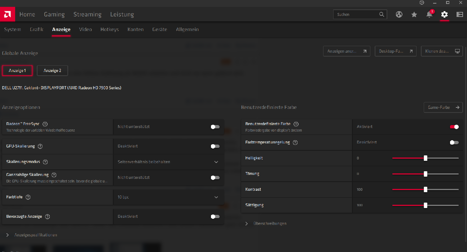Select the Anzeige 2 button
Screen dimensions: 467x252
[x=52, y=71]
